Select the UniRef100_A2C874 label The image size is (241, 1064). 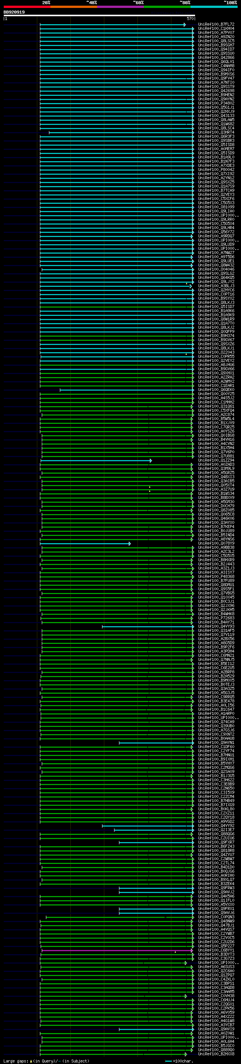216,415
